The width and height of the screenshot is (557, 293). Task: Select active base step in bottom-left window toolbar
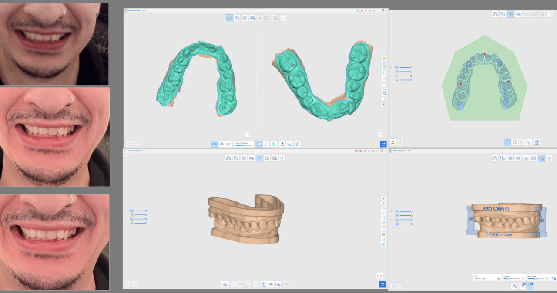point(259,158)
